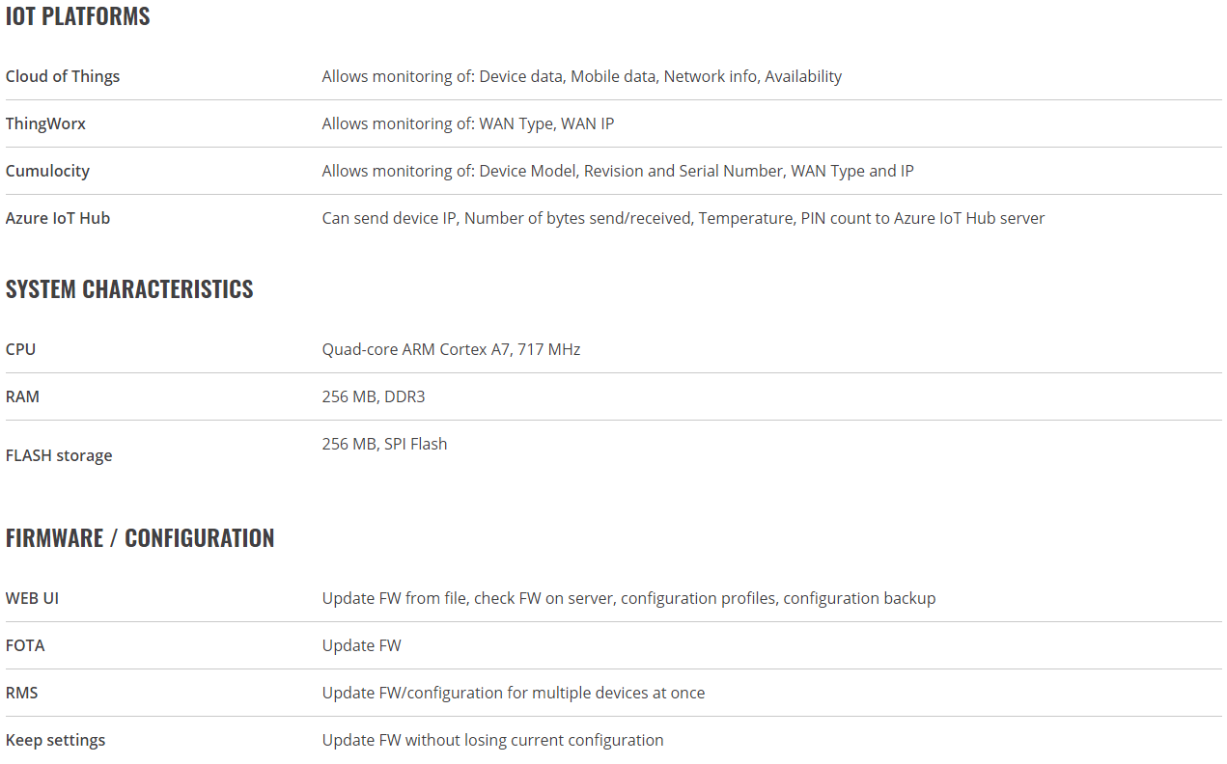Click the Azure IoT Hub label
1227x764 pixels.
click(58, 218)
